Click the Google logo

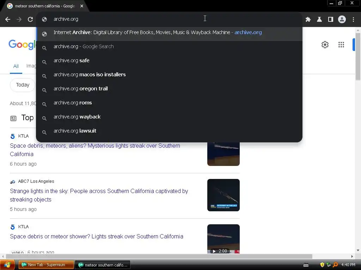click(x=22, y=45)
